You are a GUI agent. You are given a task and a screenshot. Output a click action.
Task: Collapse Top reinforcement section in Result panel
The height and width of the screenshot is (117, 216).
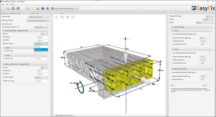[172, 27]
